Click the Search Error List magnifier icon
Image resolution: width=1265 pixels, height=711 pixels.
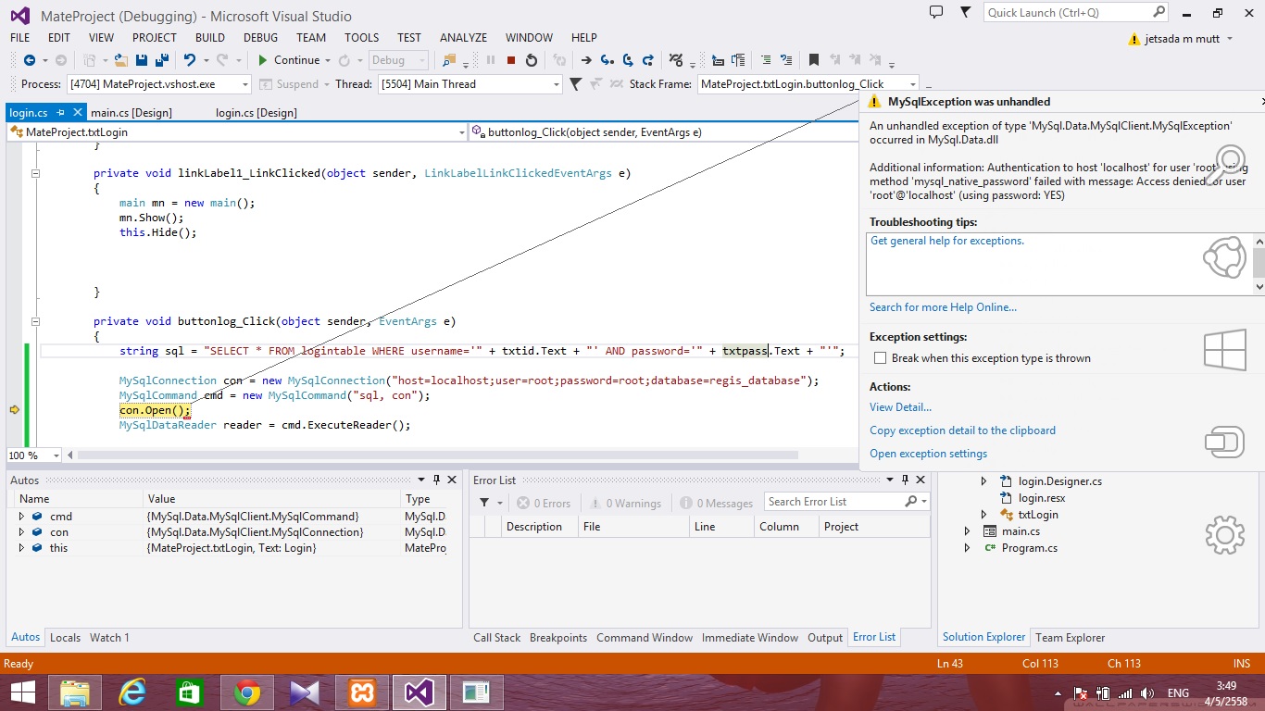[x=910, y=501]
